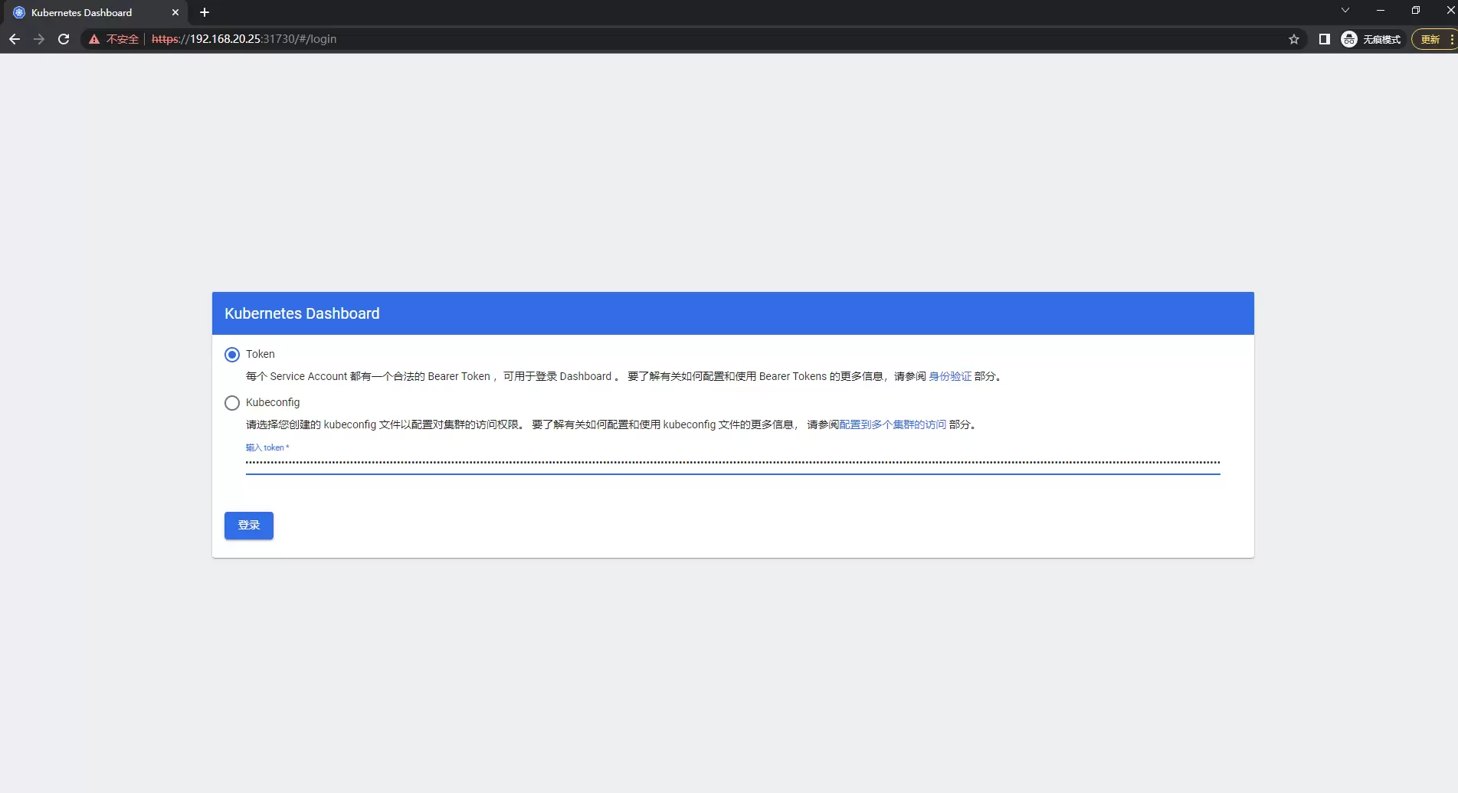The image size is (1458, 793).
Task: Click the browser forward arrow
Action: tap(39, 39)
